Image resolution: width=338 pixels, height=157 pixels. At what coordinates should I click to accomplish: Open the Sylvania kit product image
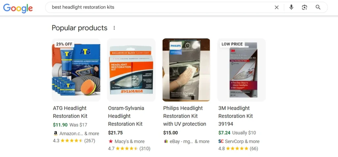pyautogui.click(x=131, y=70)
